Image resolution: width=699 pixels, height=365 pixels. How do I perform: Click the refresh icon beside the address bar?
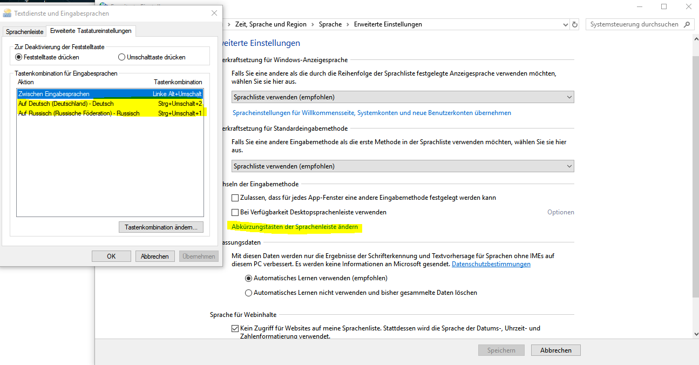(x=575, y=24)
